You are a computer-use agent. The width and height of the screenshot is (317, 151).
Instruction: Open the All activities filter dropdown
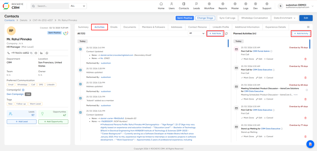click(x=197, y=33)
